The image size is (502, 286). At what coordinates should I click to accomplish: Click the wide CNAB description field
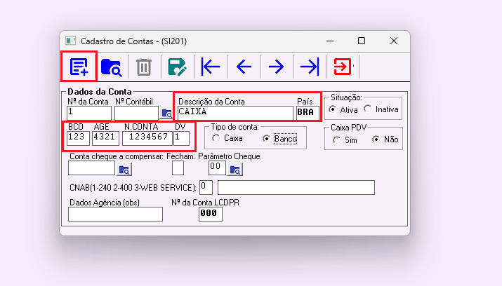click(296, 187)
